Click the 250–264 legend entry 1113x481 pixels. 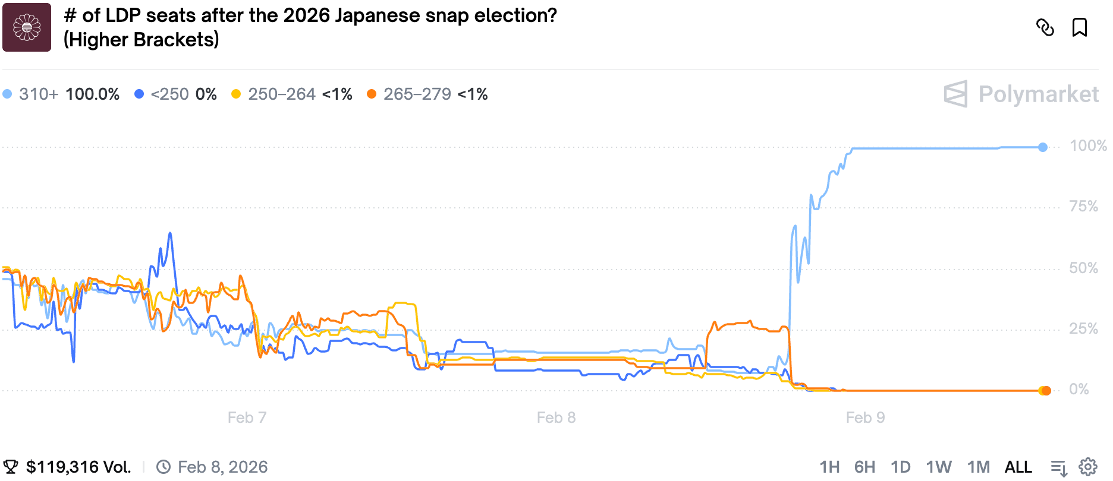point(291,94)
